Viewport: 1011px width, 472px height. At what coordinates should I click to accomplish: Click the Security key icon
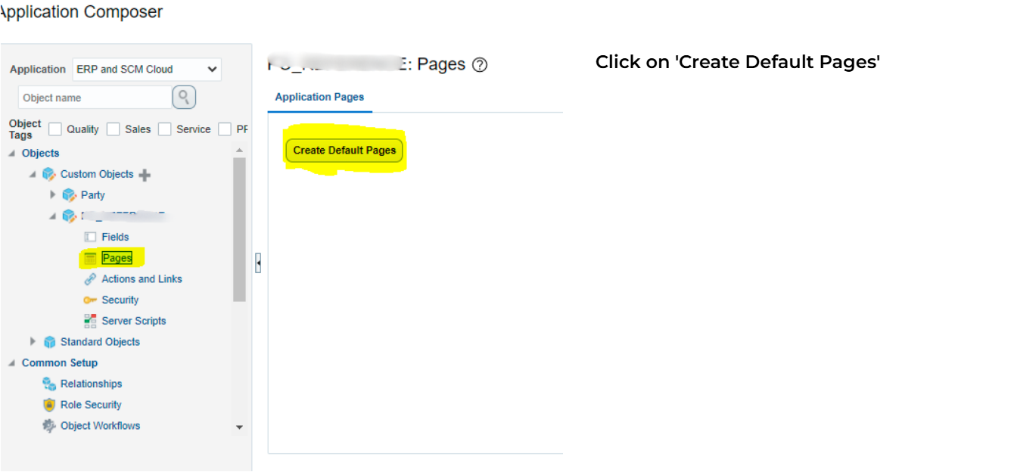coord(90,300)
